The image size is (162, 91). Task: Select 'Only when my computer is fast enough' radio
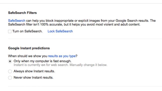10,61
